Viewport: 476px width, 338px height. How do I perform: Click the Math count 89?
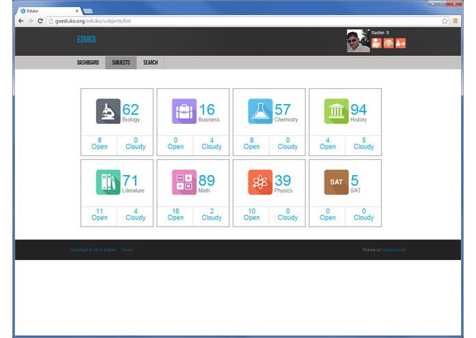tap(207, 181)
